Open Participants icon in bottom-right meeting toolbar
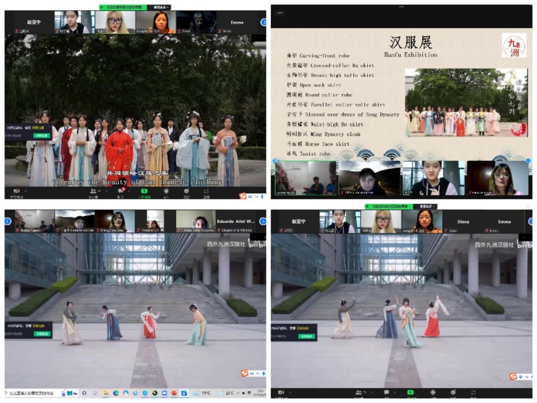This screenshot has width=537, height=403. pyautogui.click(x=359, y=393)
